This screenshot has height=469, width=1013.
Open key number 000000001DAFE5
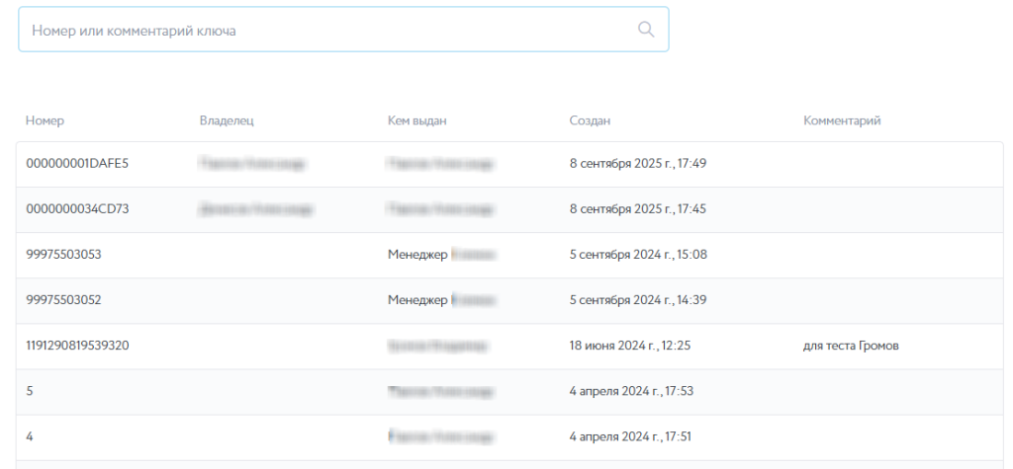click(77, 164)
